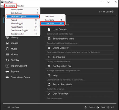Viewport: 119px width, 110px height.
Task: Open Import Content in sidebar
Action: (x=19, y=66)
